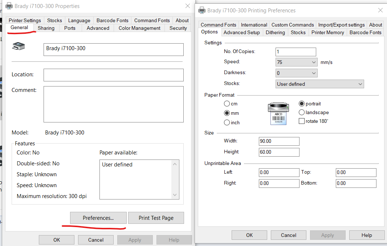Screen dimensions: 387x246
Task: Click the Width size field
Action: tap(279, 141)
